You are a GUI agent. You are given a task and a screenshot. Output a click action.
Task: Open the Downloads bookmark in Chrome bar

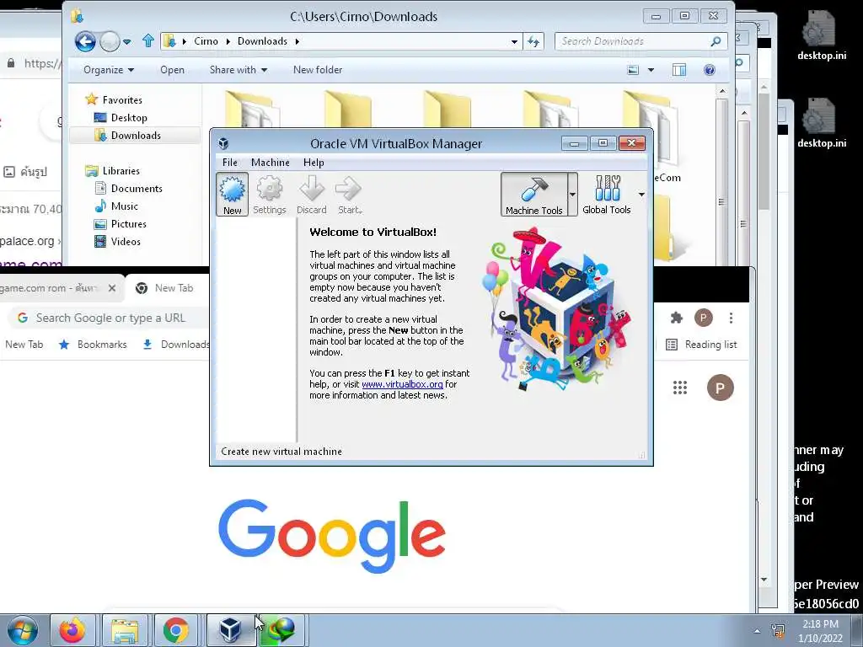click(x=176, y=345)
